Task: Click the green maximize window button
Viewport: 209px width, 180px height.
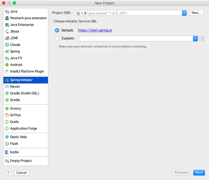Action: pos(14,3)
